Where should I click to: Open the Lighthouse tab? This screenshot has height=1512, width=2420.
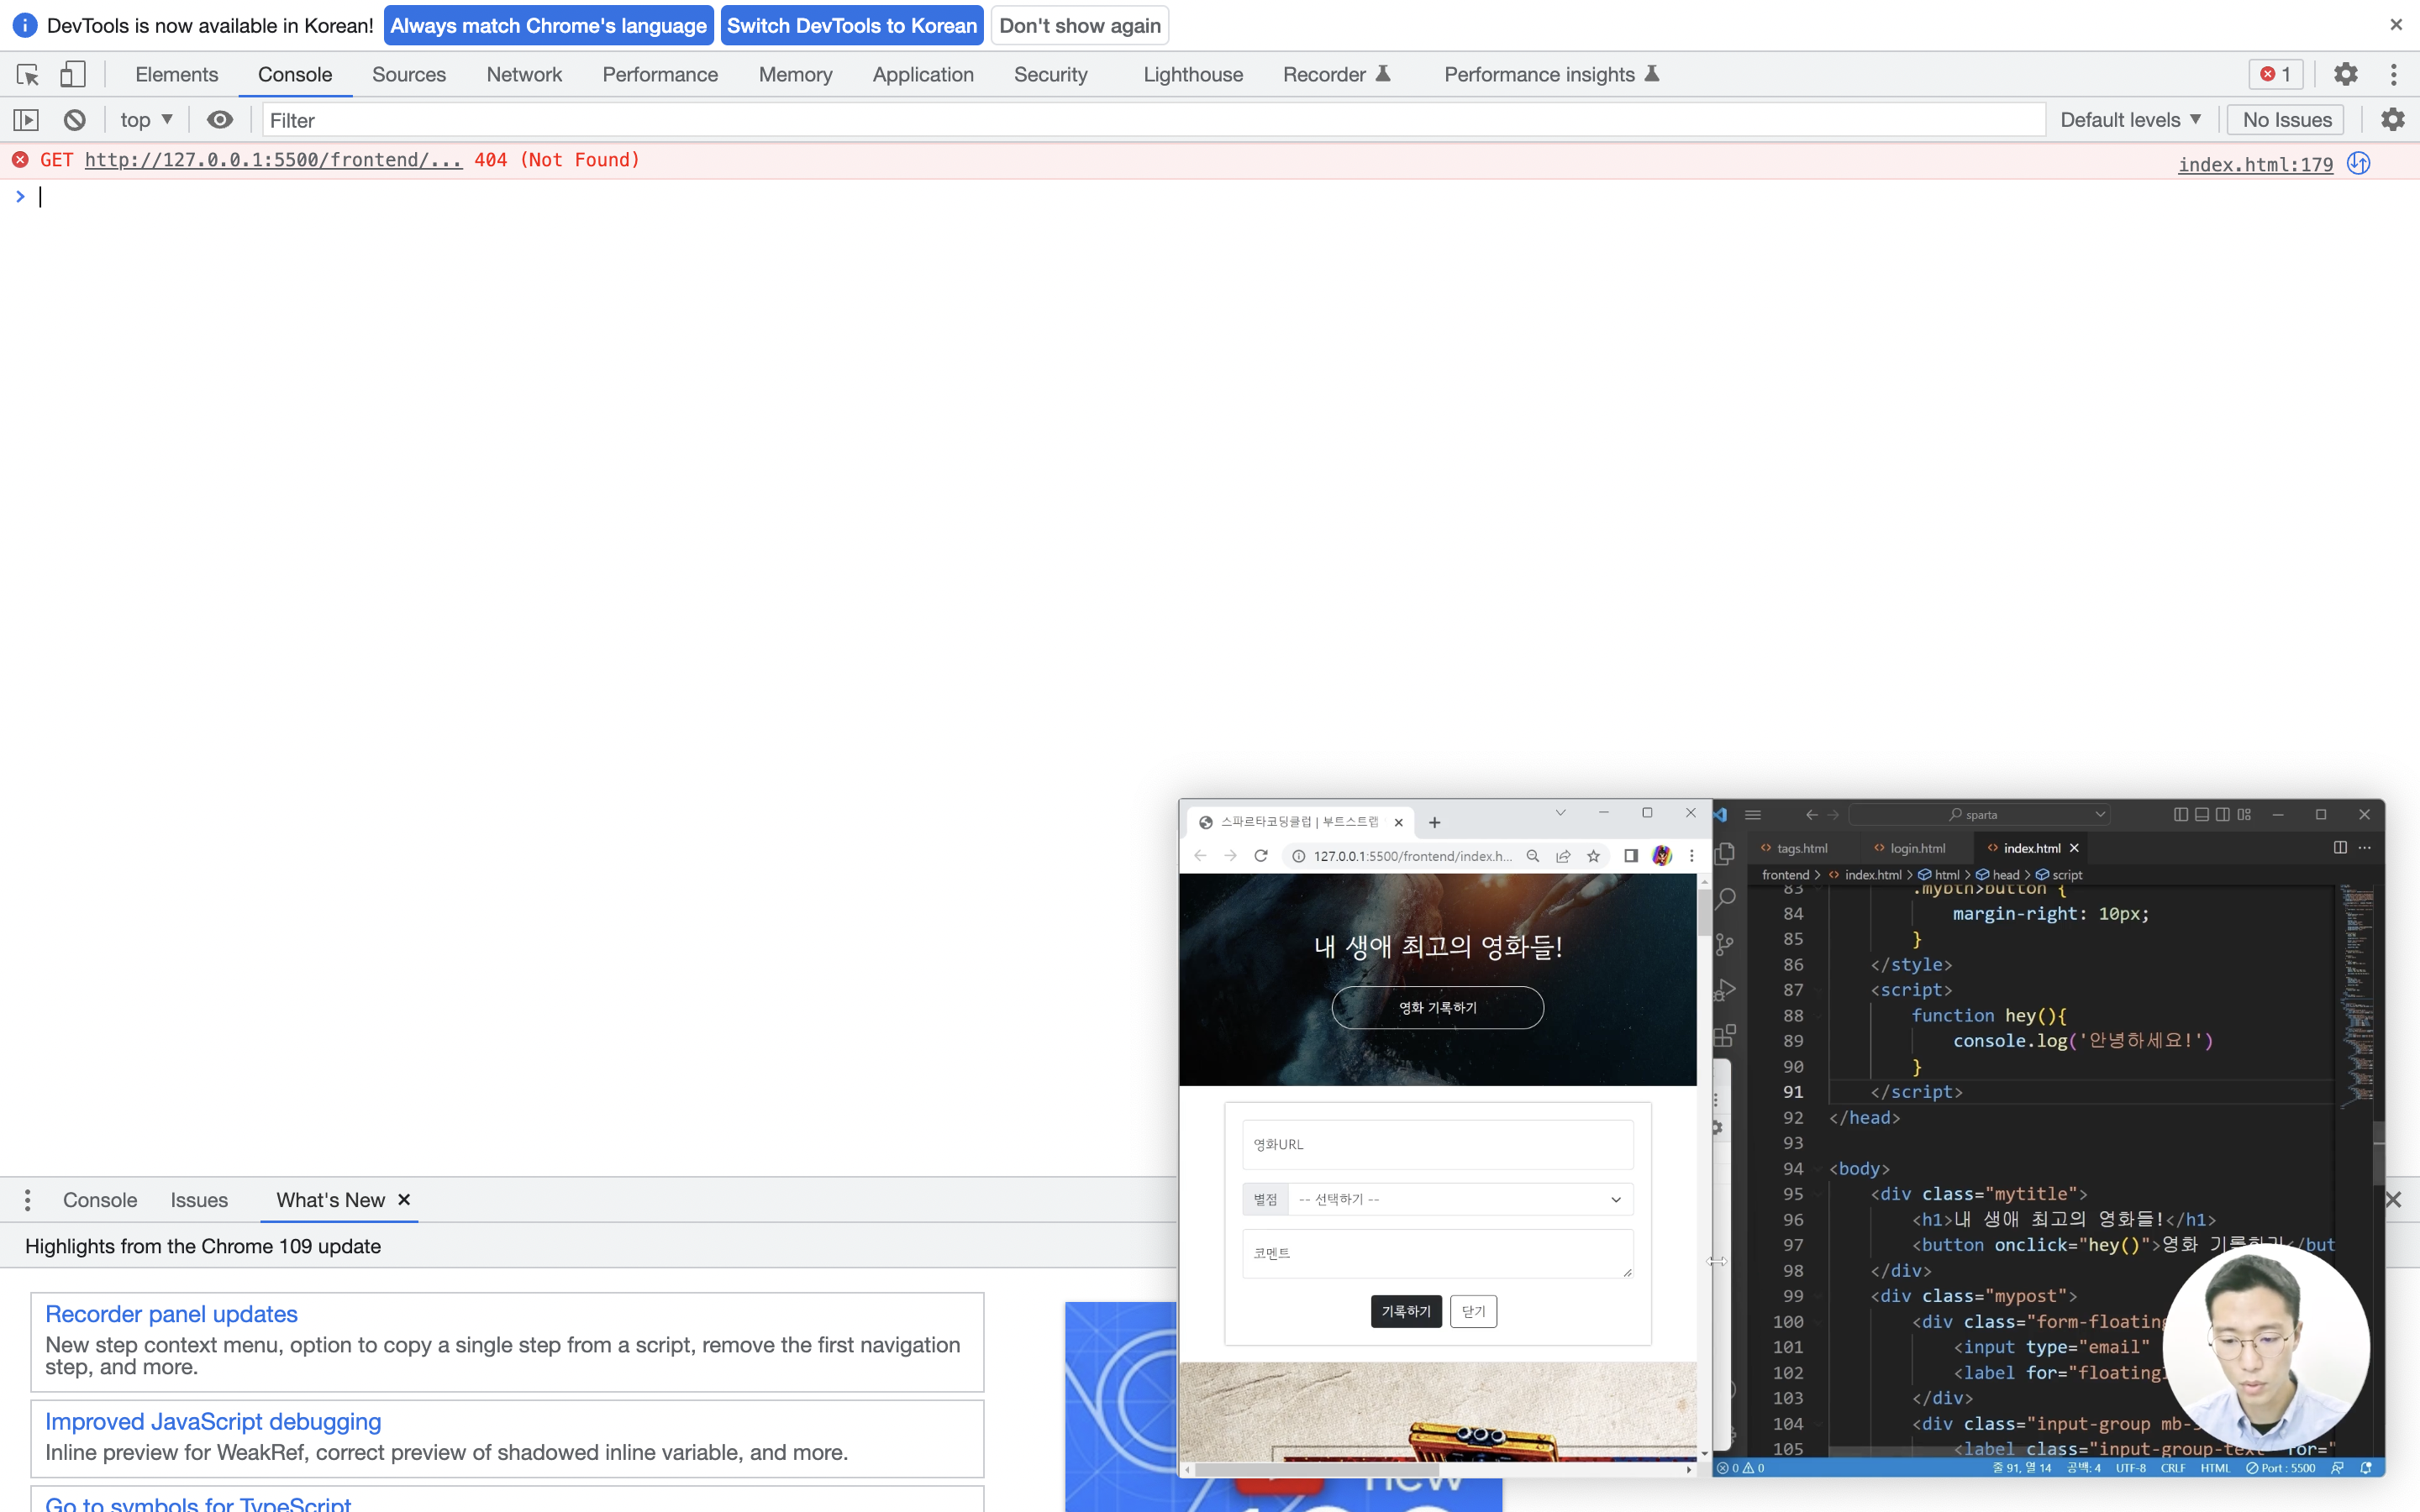tap(1193, 75)
